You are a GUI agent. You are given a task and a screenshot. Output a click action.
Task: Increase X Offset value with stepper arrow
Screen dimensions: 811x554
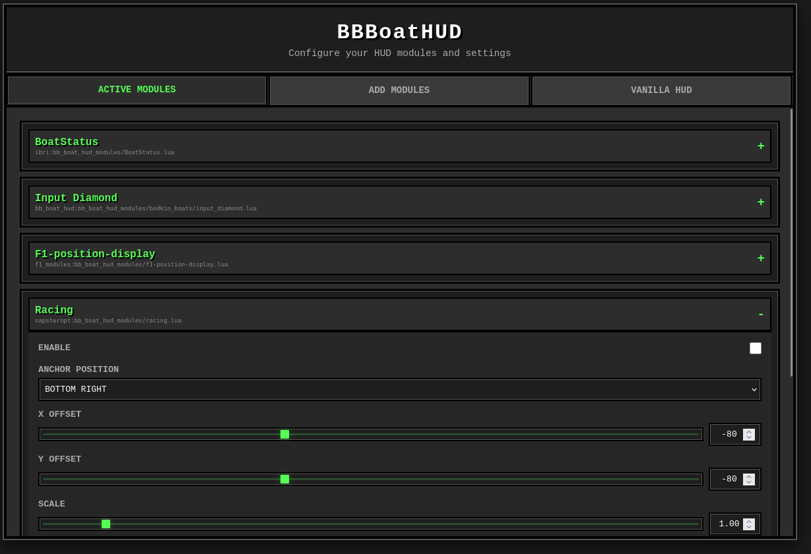coord(749,432)
